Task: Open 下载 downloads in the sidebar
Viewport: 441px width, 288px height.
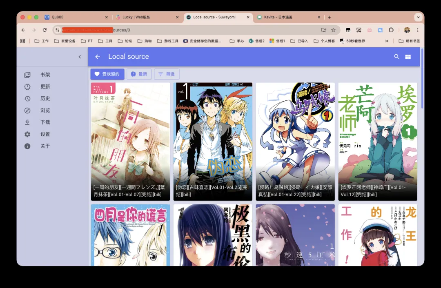Action: coord(45,122)
